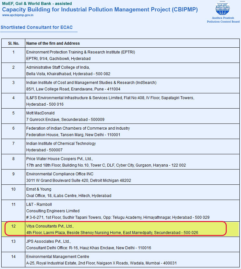This screenshot has height=269, width=241.
Task: Select the IndSearch institute name in row 3
Action: (91, 83)
